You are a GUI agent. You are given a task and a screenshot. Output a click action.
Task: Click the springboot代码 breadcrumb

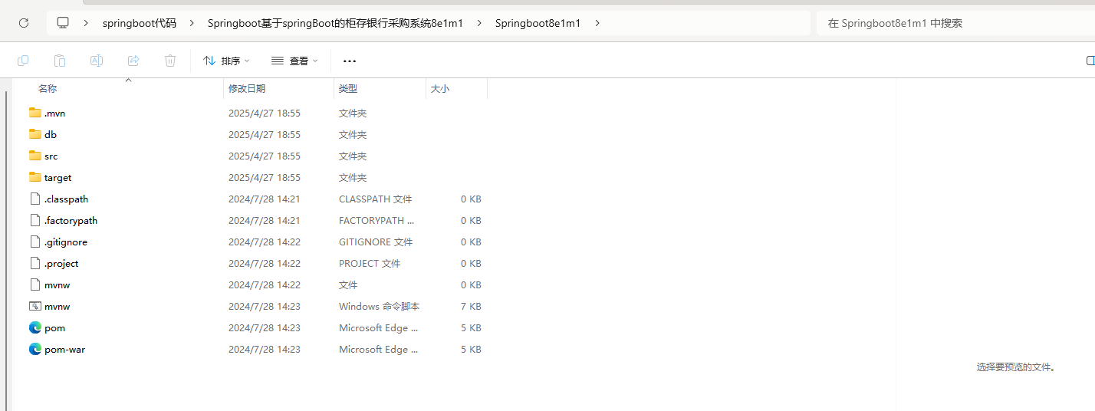[x=140, y=23]
